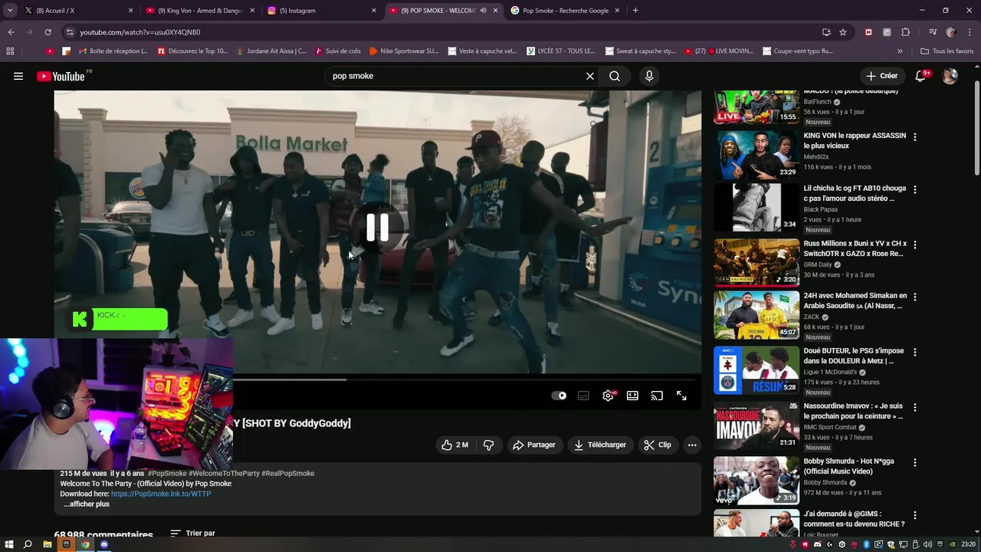981x552 pixels.
Task: Start voice search with the microphone icon
Action: 649,76
